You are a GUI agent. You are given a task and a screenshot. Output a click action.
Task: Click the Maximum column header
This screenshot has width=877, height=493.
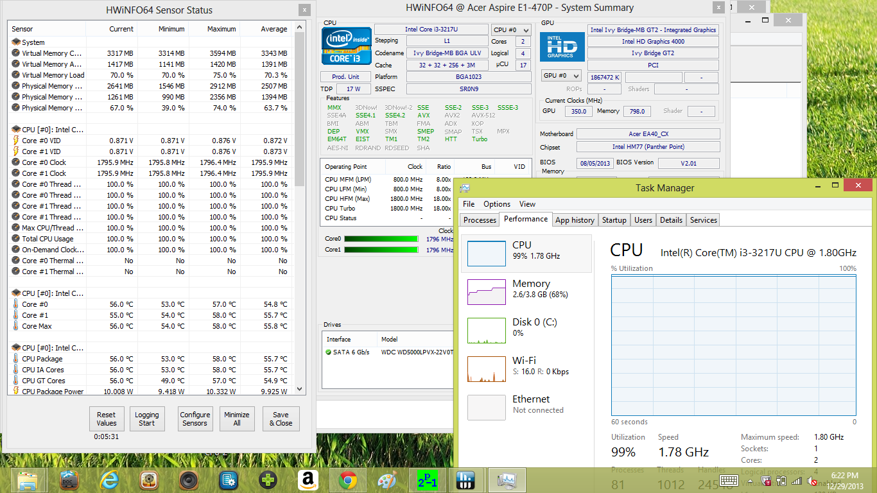213,29
